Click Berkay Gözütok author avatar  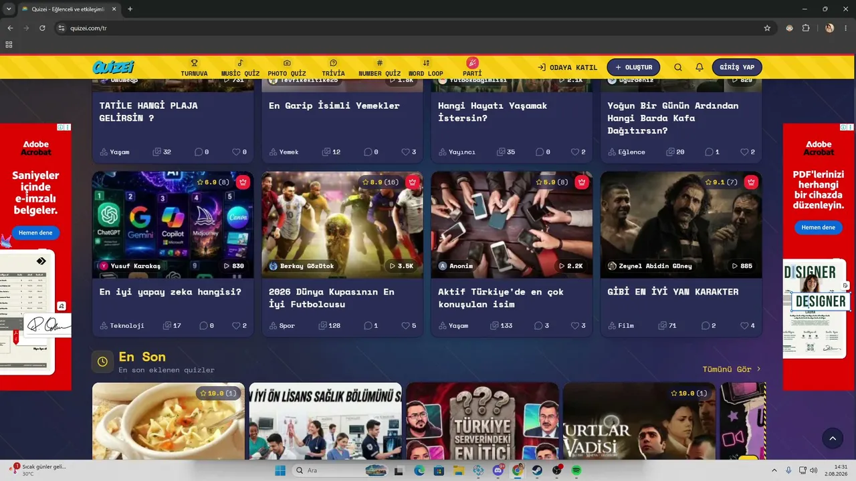273,266
